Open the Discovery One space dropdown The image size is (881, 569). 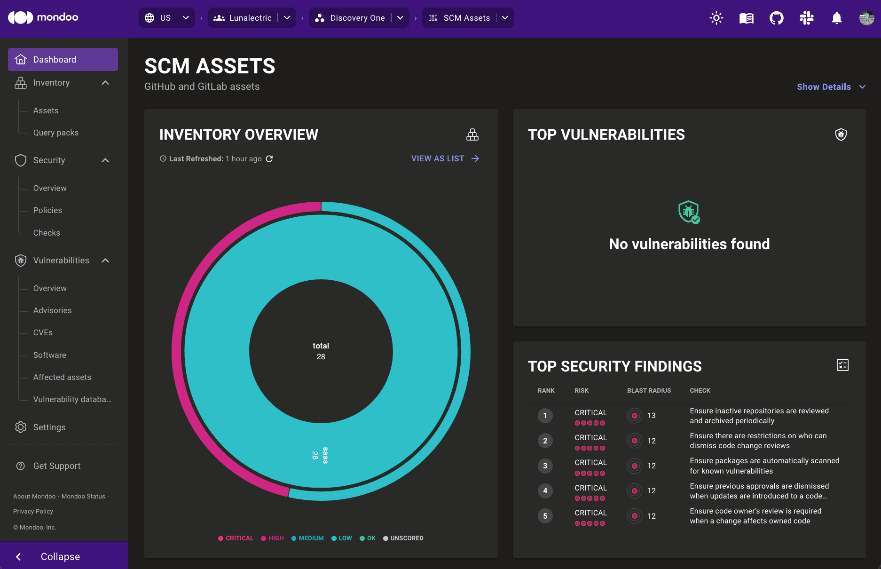(400, 17)
